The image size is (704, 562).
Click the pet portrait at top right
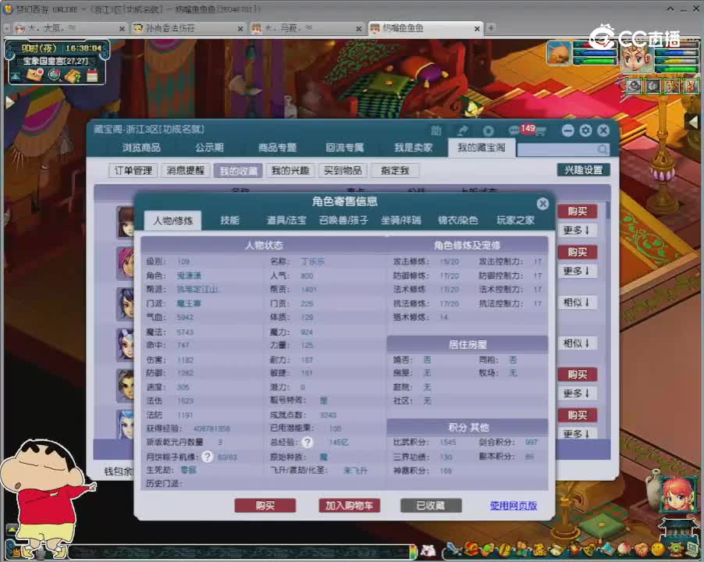559,53
